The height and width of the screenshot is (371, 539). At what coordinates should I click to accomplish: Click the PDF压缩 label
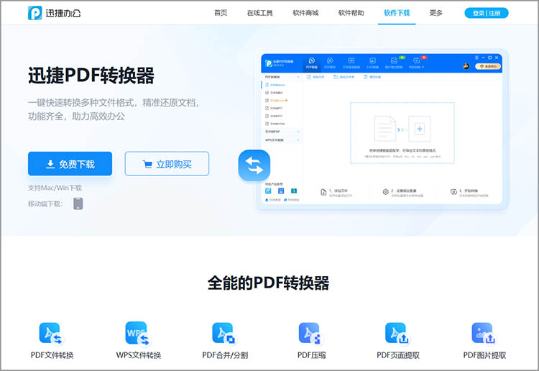click(311, 355)
